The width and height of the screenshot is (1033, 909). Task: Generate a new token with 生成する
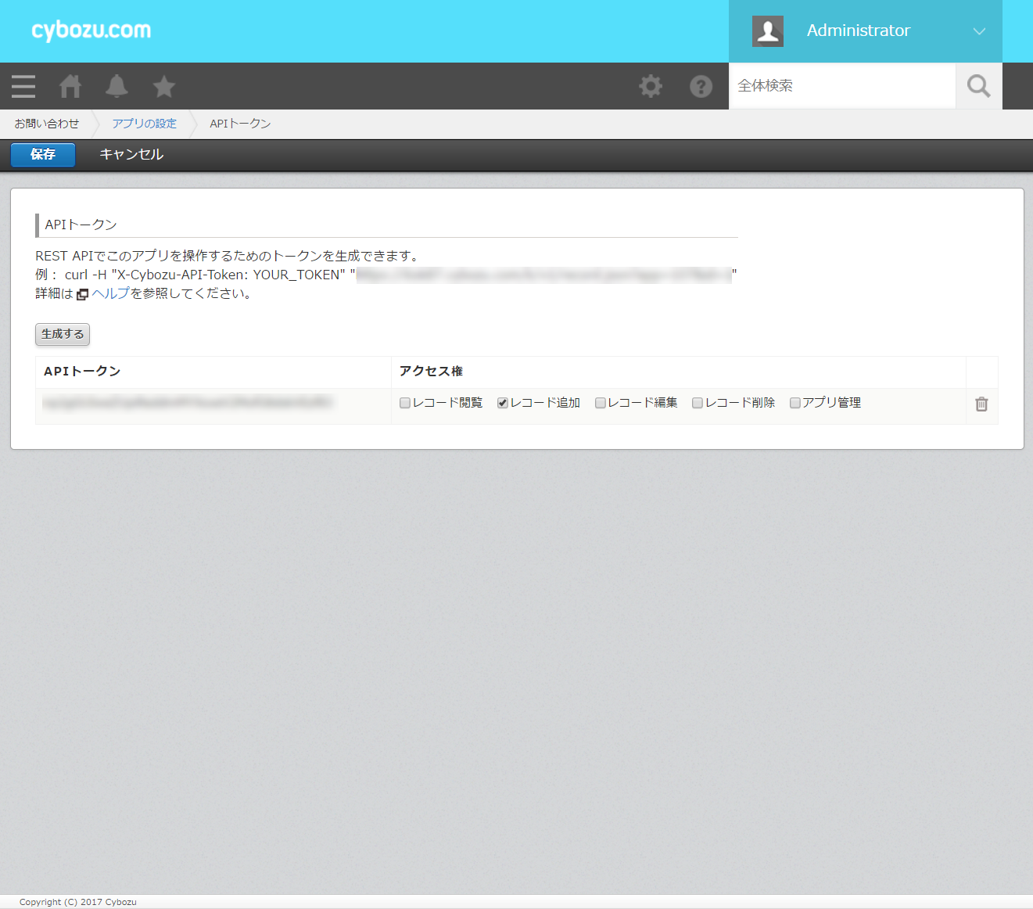click(x=63, y=334)
